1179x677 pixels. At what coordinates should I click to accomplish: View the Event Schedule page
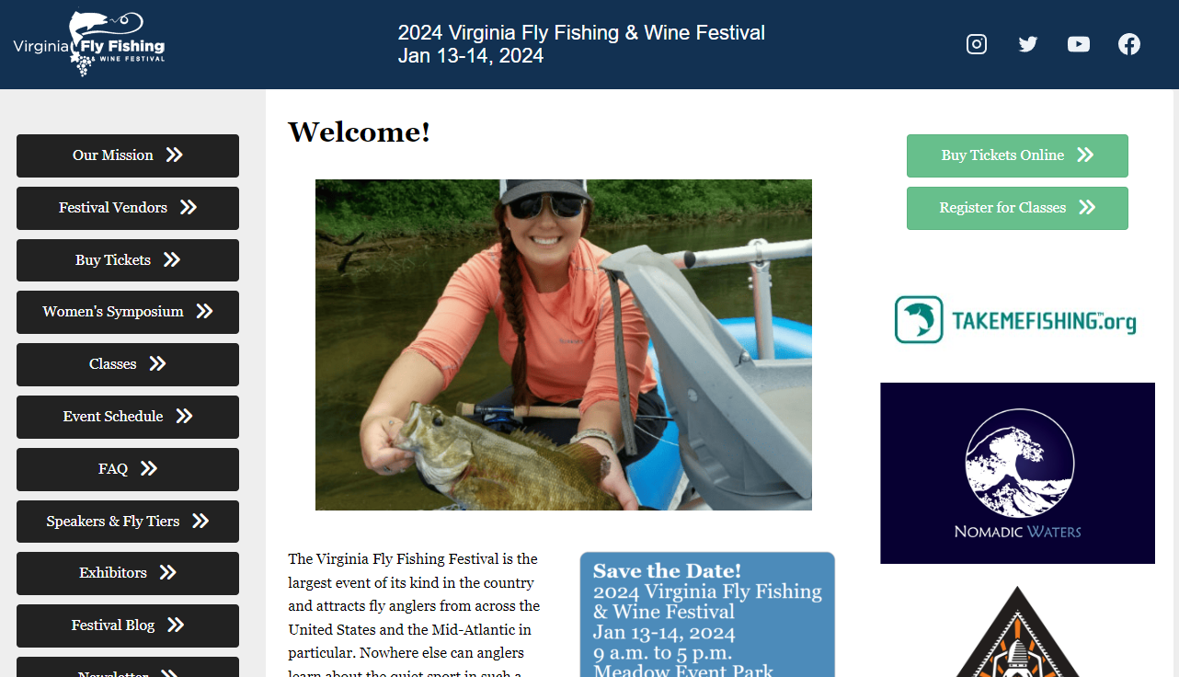(128, 417)
